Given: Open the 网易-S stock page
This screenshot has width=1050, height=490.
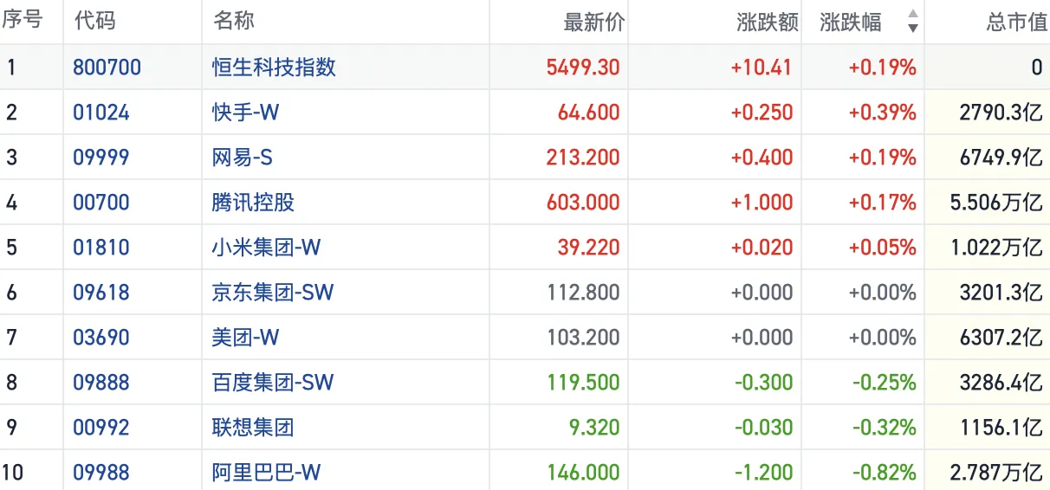Looking at the screenshot, I should coord(242,158).
